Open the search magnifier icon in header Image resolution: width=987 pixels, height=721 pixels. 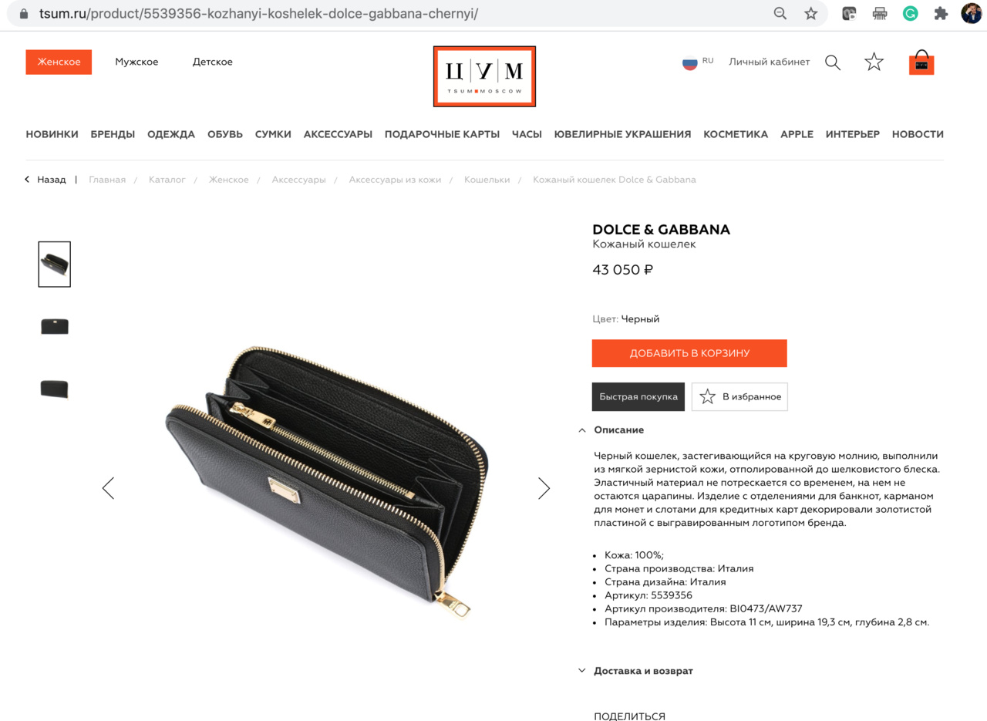pyautogui.click(x=833, y=62)
